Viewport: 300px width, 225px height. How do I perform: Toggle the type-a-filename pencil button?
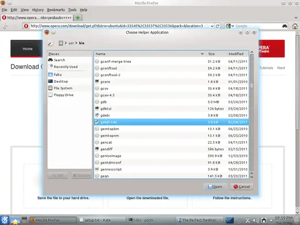50,43
